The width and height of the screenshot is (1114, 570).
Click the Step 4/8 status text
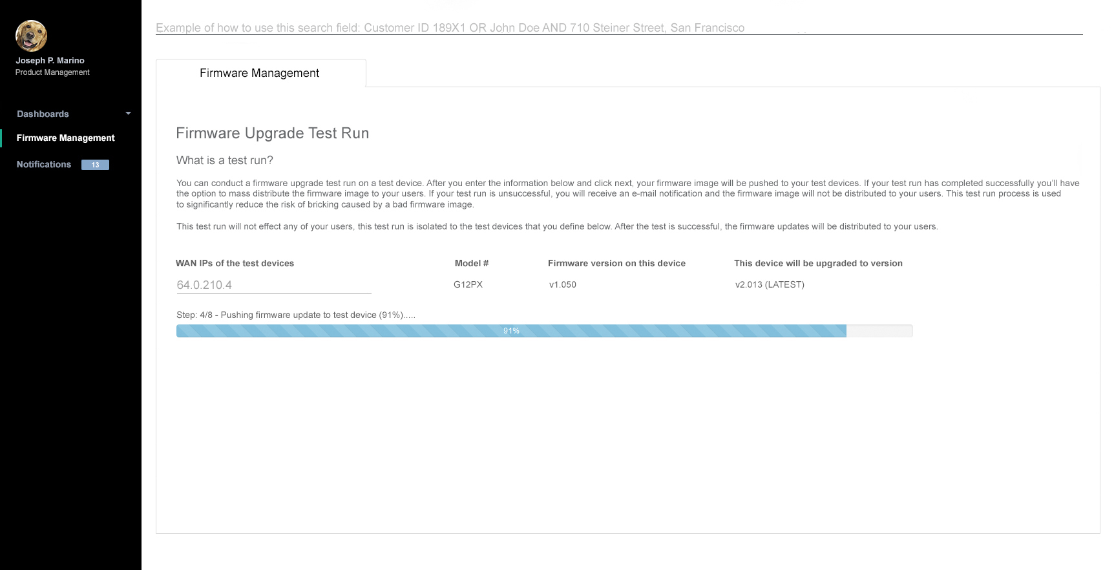point(296,315)
